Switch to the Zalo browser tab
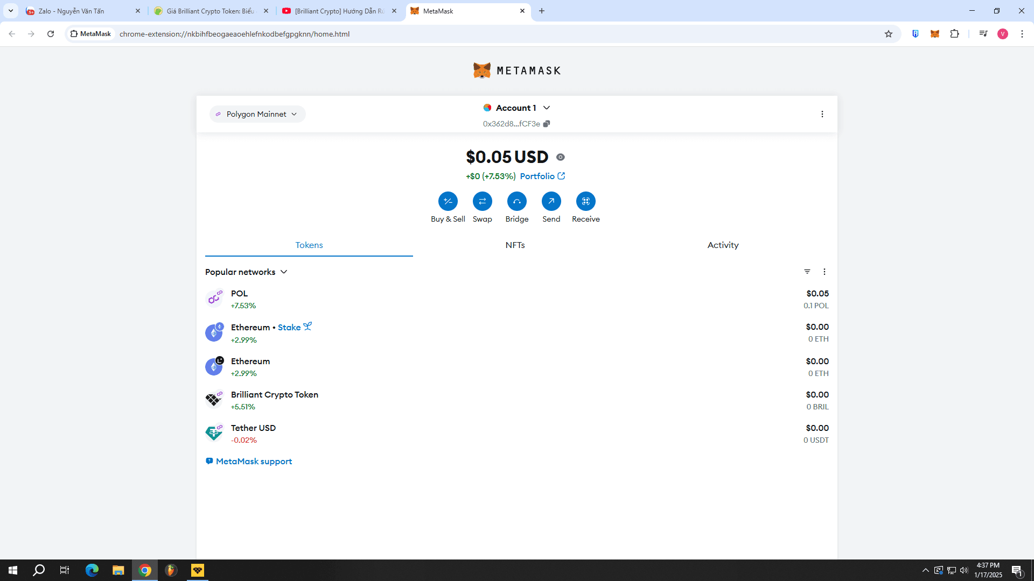 click(x=81, y=11)
